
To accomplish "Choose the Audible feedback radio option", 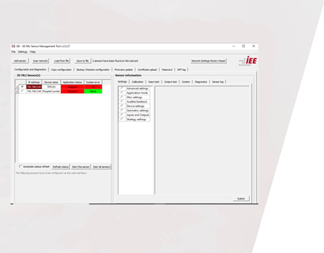I will tap(122, 102).
